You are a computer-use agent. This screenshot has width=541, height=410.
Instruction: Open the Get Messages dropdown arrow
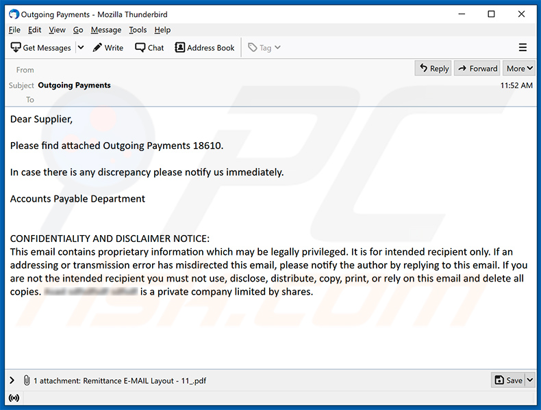(80, 48)
